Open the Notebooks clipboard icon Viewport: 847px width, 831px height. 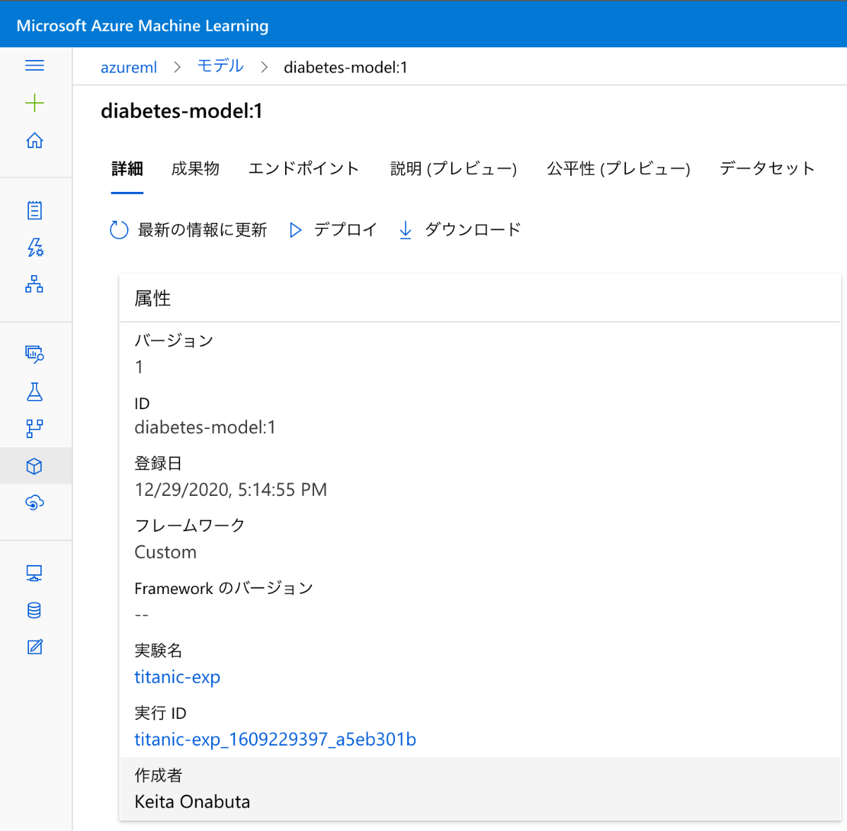pyautogui.click(x=35, y=210)
